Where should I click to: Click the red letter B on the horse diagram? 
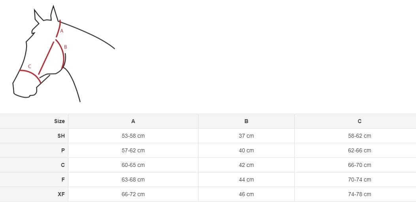coord(66,47)
